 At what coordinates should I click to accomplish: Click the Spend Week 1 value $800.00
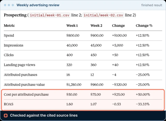[73, 36]
